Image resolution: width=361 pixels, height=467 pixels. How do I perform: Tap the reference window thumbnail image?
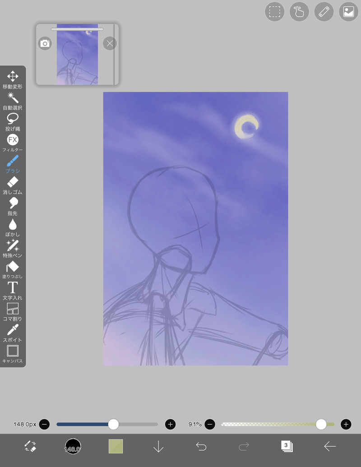[77, 55]
